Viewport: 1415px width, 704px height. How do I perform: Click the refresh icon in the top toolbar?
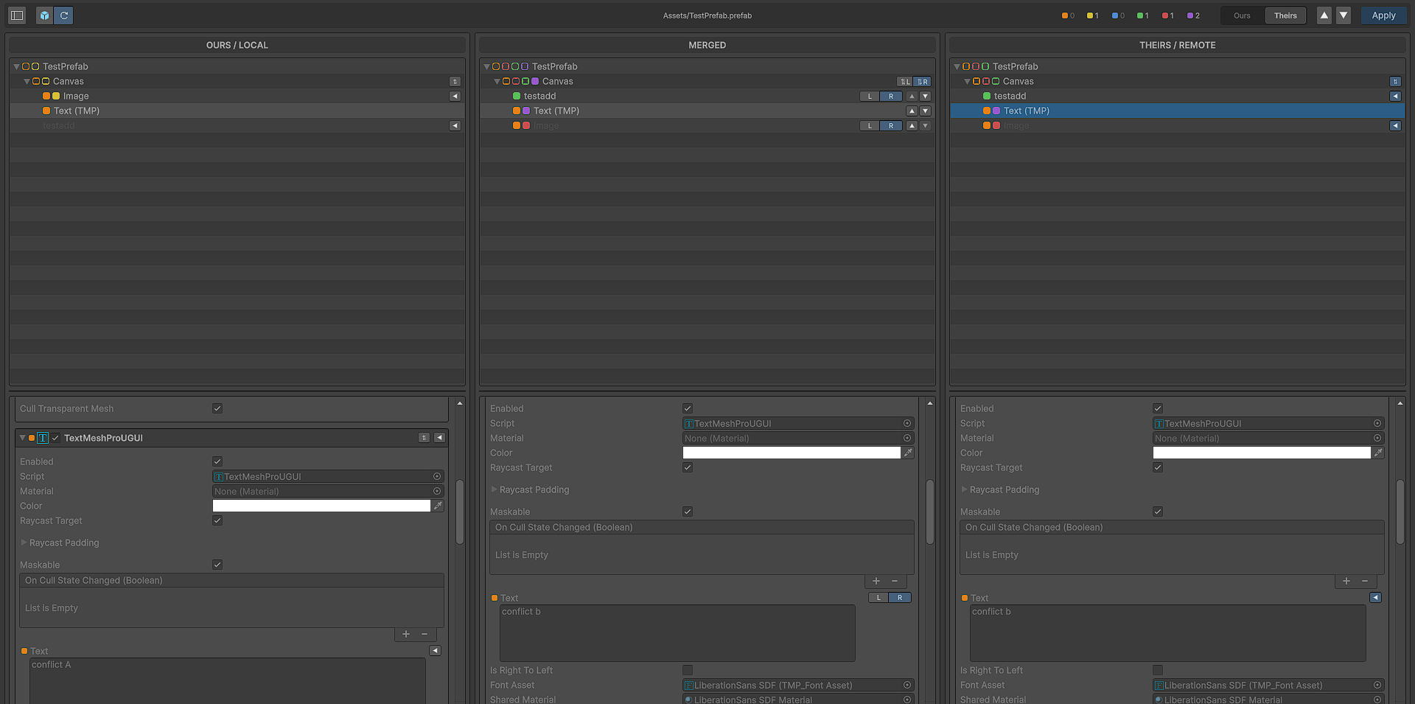[x=64, y=15]
